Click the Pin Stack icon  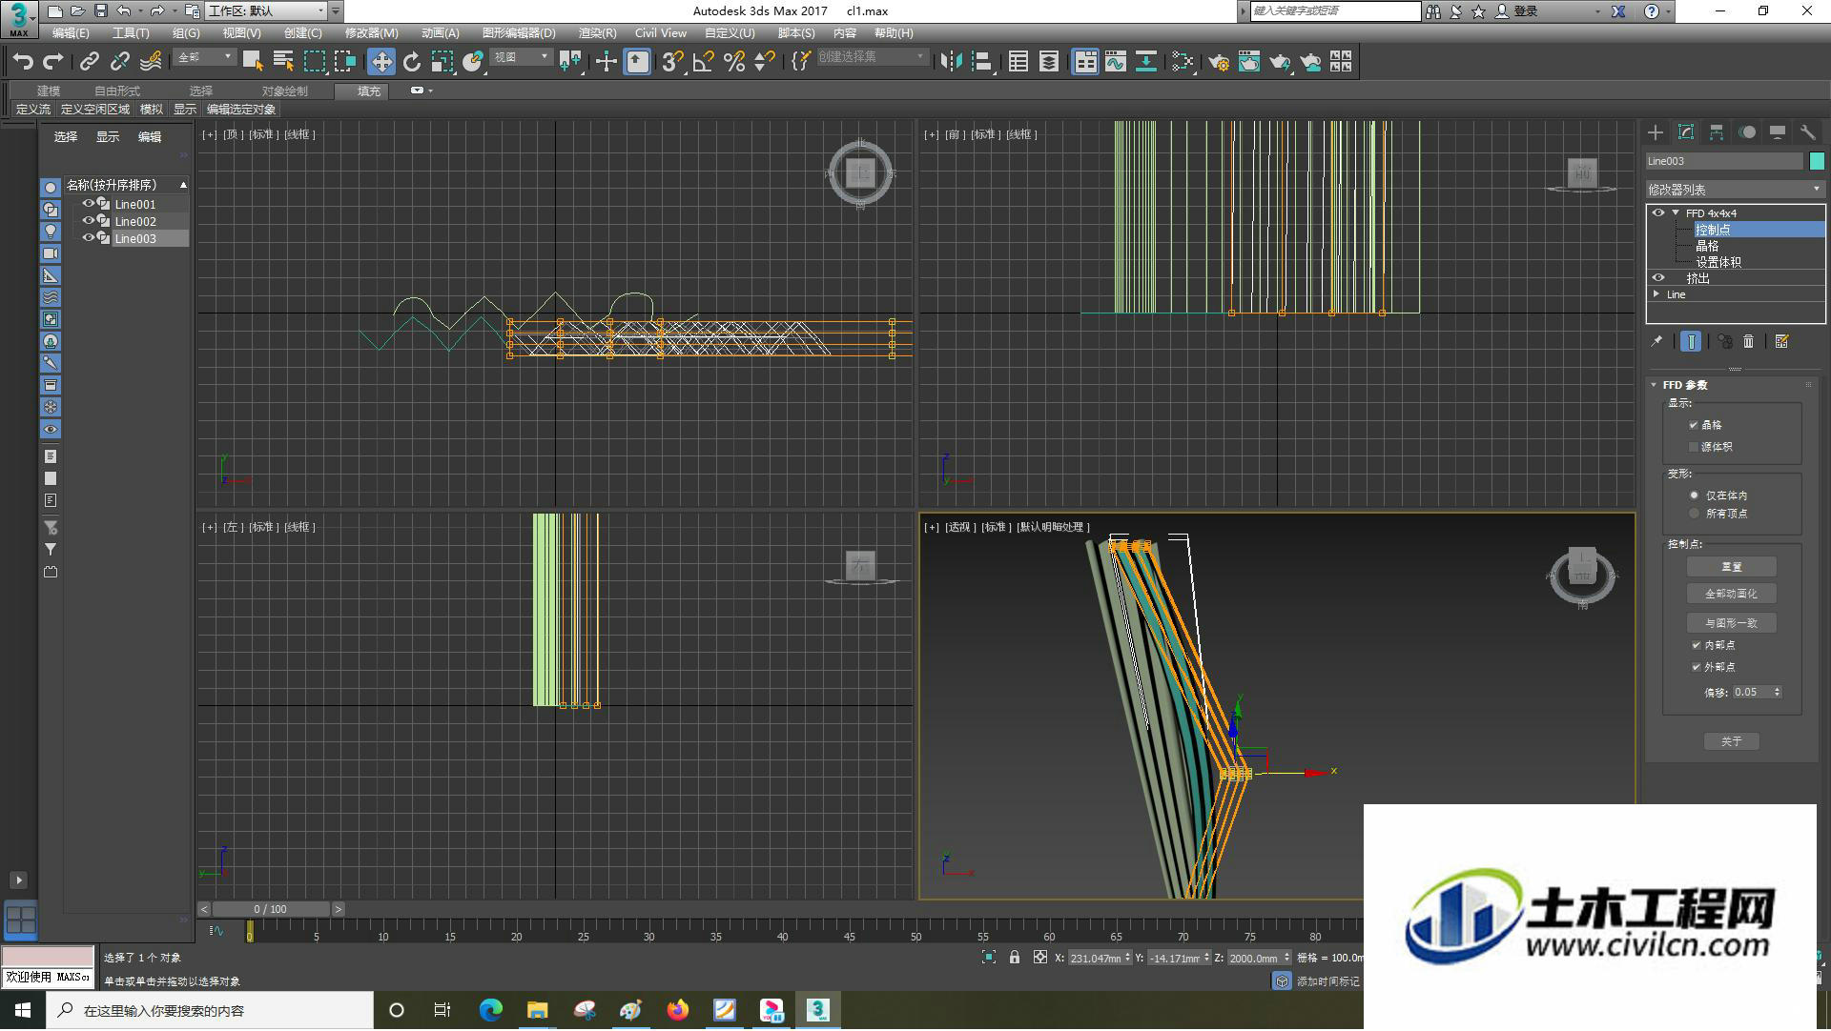[1656, 341]
